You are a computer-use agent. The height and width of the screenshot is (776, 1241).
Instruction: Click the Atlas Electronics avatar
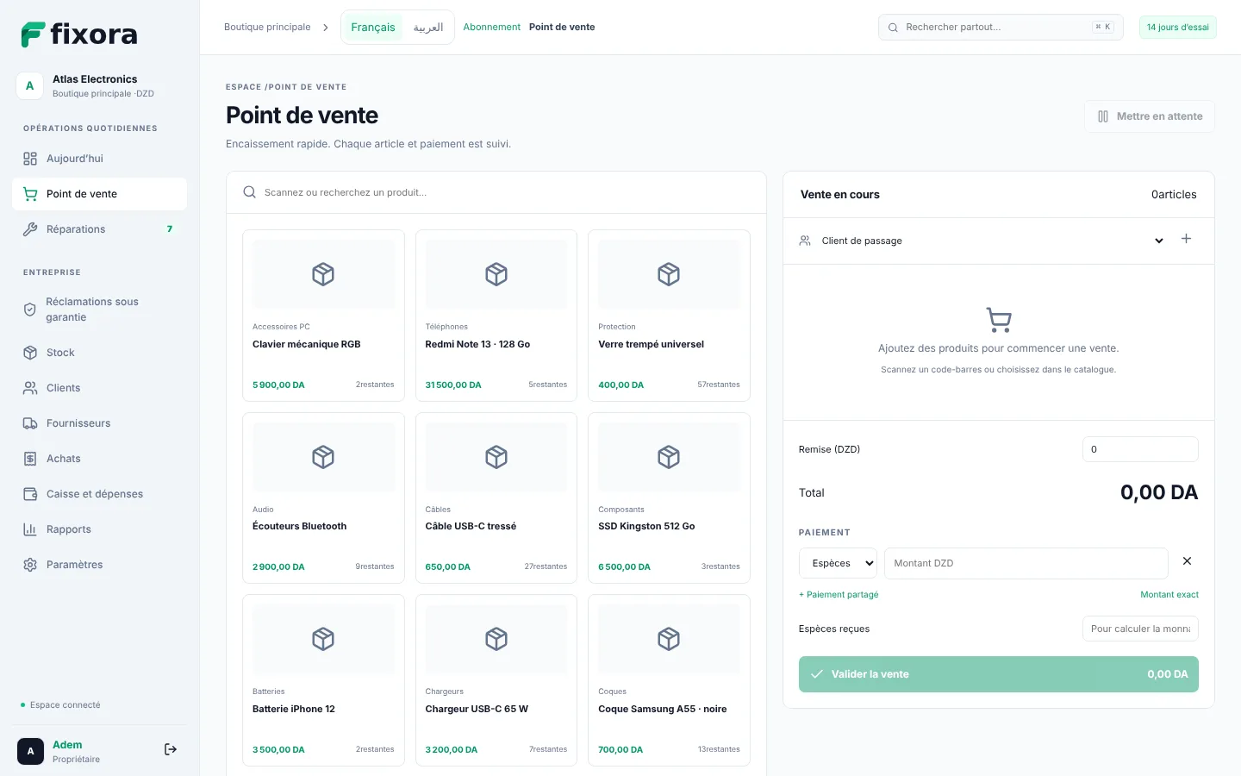coord(30,85)
